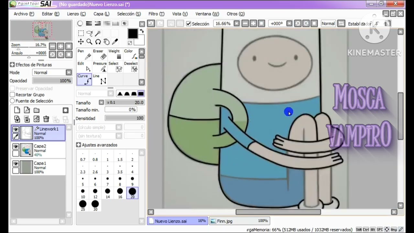414x233 pixels.
Task: Open the color panel options dropdown
Action: pyautogui.click(x=142, y=24)
